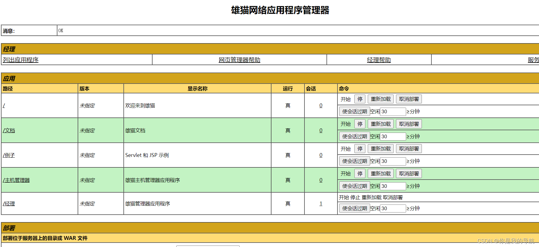Reload the /主机管理器 application

(x=381, y=174)
